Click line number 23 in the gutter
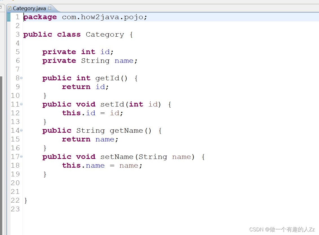The height and width of the screenshot is (235, 319). pyautogui.click(x=15, y=209)
